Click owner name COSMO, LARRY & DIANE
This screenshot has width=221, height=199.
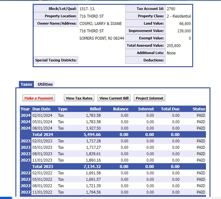(x=101, y=24)
